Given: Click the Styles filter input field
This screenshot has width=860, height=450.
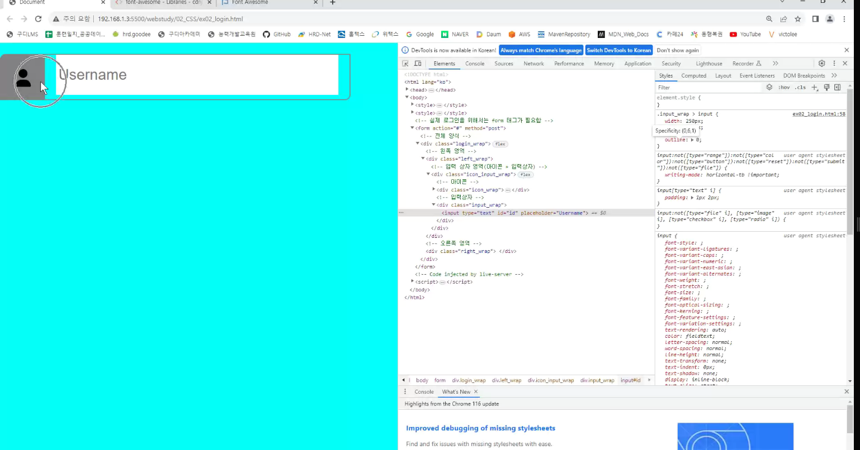Looking at the screenshot, I should coord(708,88).
